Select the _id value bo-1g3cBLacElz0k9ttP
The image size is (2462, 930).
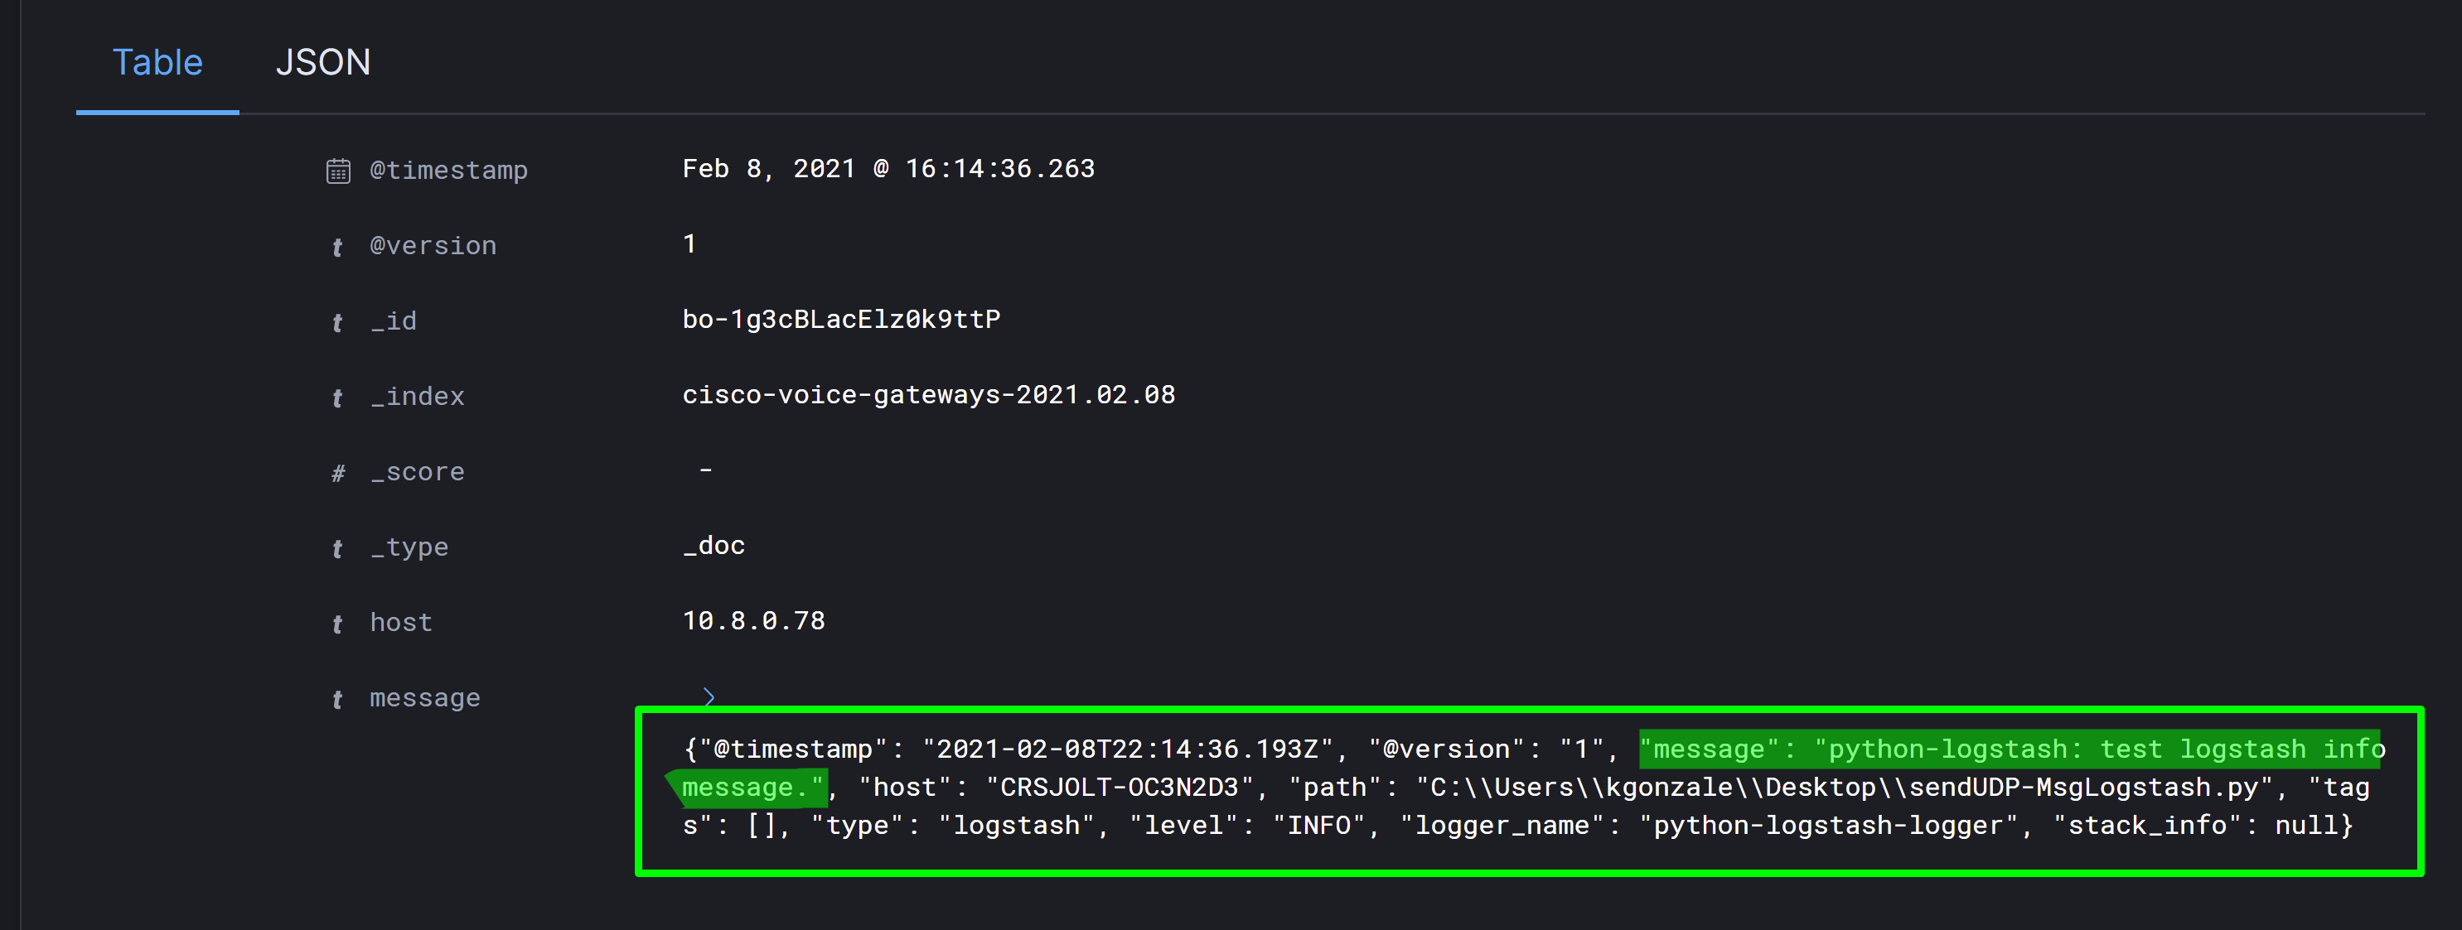pos(841,319)
